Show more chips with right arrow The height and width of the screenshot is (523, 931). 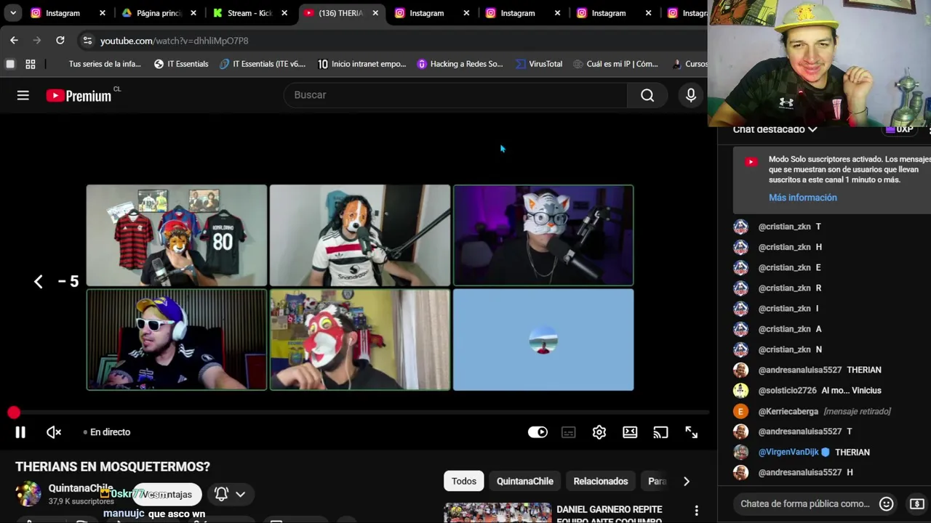[x=686, y=481]
